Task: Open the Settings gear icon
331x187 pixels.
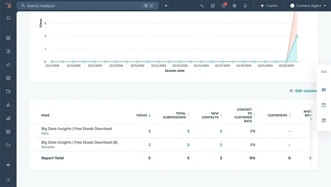Action: pos(235,6)
